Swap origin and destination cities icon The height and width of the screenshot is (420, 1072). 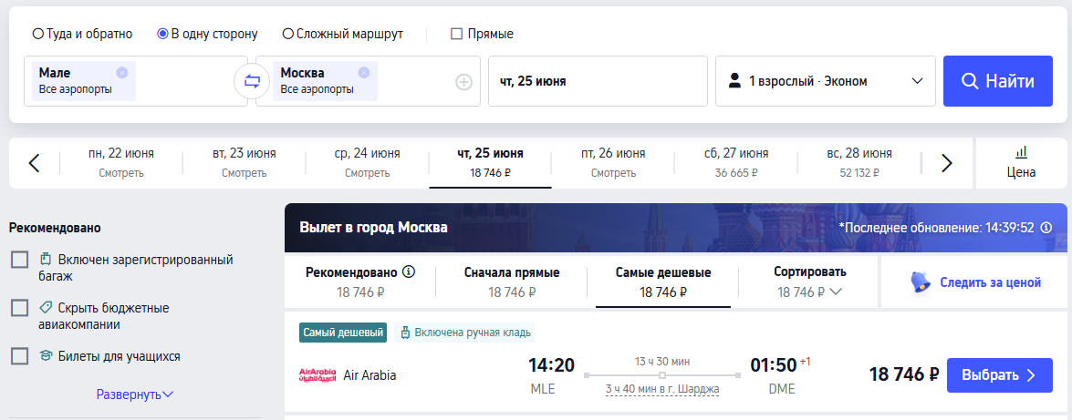pyautogui.click(x=252, y=81)
